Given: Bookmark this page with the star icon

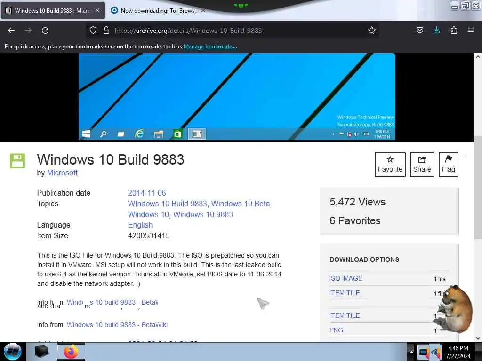Looking at the screenshot, I should point(372,30).
